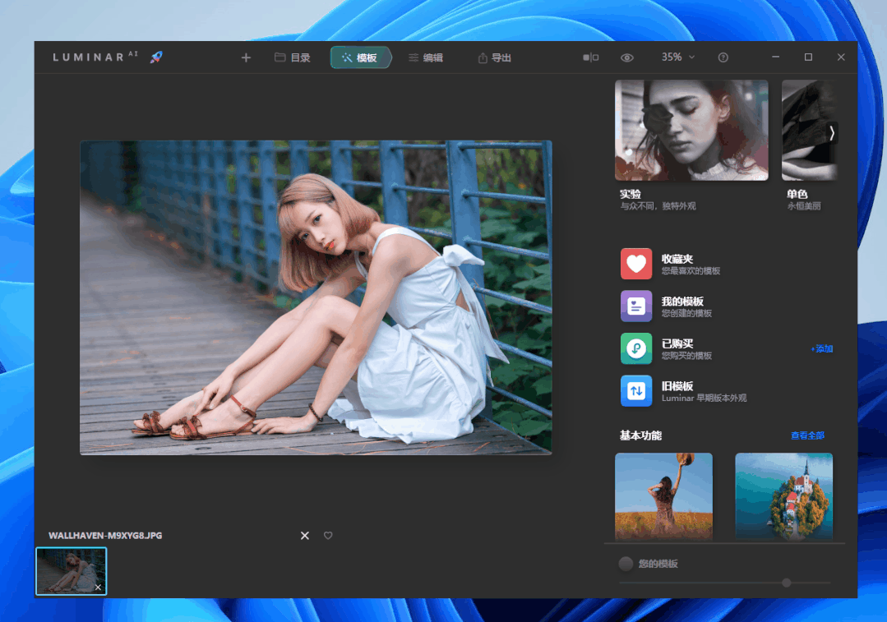
Task: Click the 我的模板 label text
Action: click(x=682, y=302)
